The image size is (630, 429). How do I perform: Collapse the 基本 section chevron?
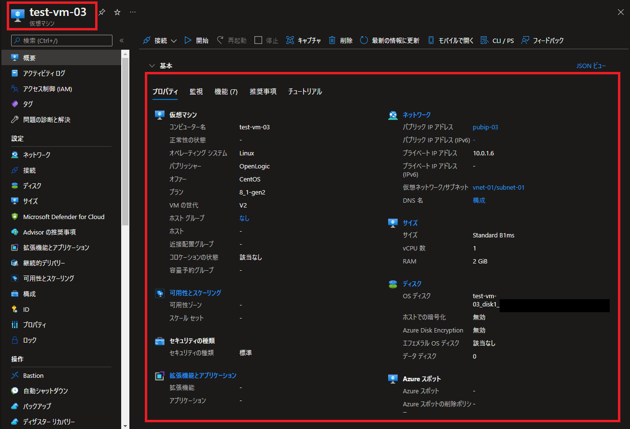click(152, 66)
